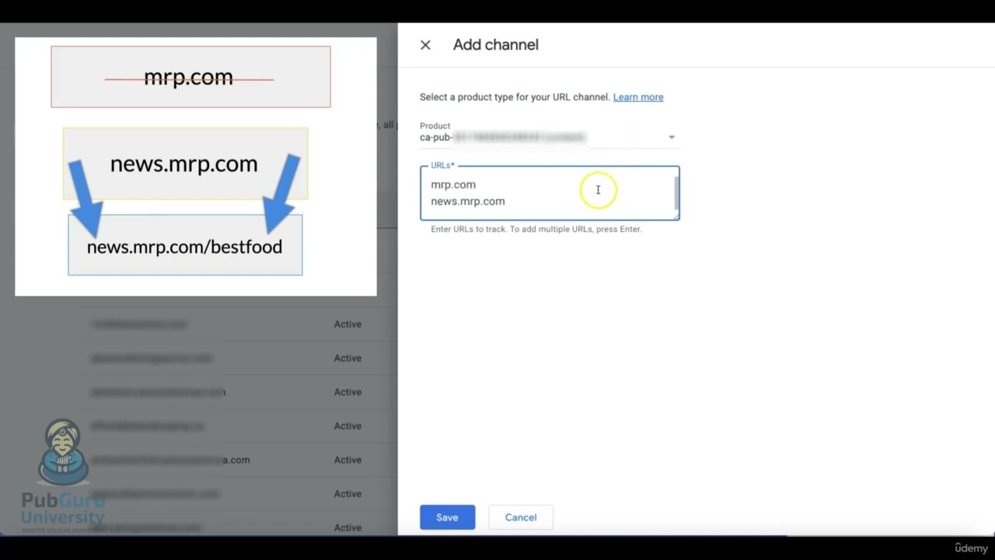Image resolution: width=995 pixels, height=560 pixels.
Task: Click inside the URLs text area
Action: [x=550, y=193]
